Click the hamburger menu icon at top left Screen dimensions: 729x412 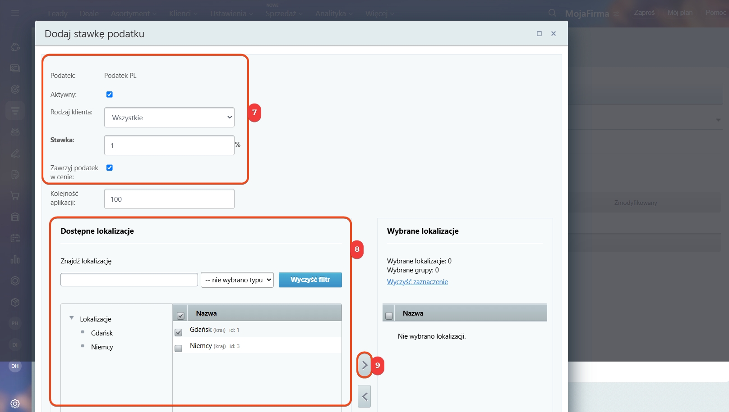pos(15,13)
